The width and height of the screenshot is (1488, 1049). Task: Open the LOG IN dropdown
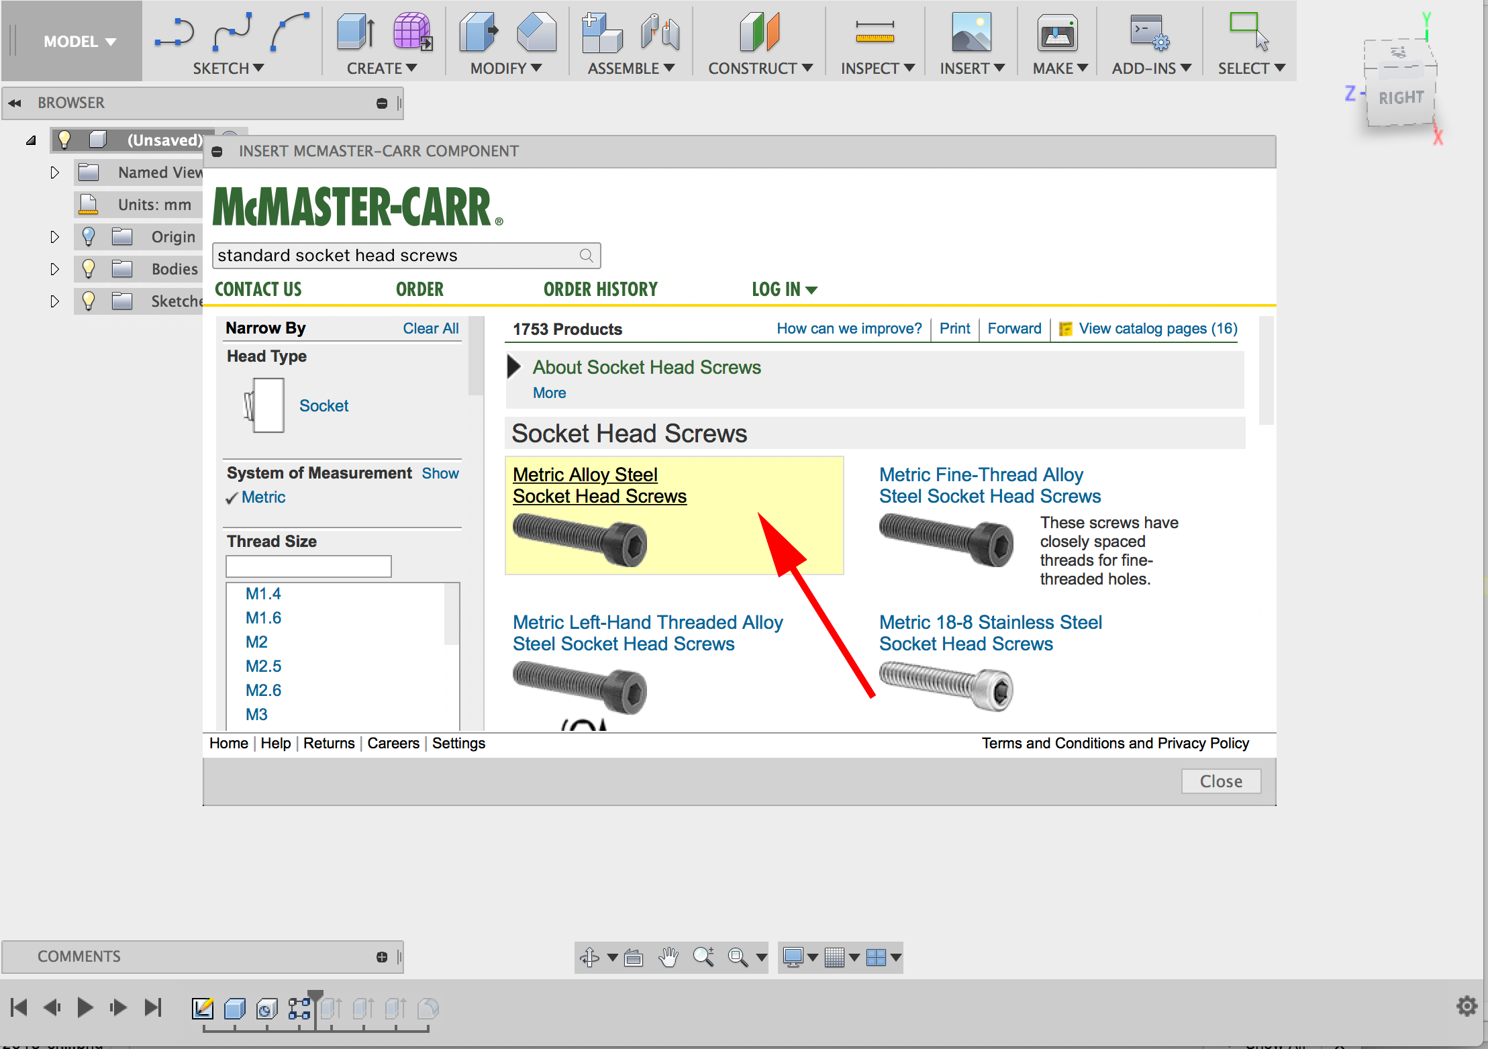tap(785, 289)
